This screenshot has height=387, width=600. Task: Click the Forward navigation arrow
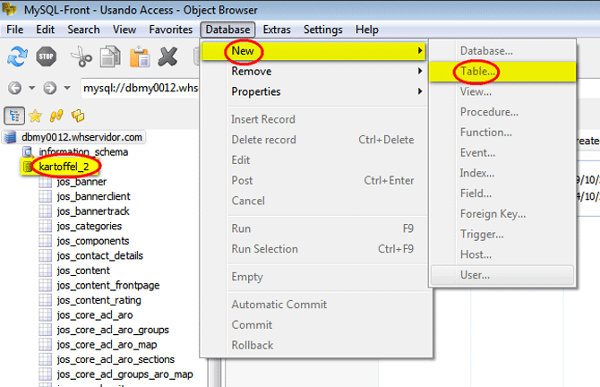49,88
